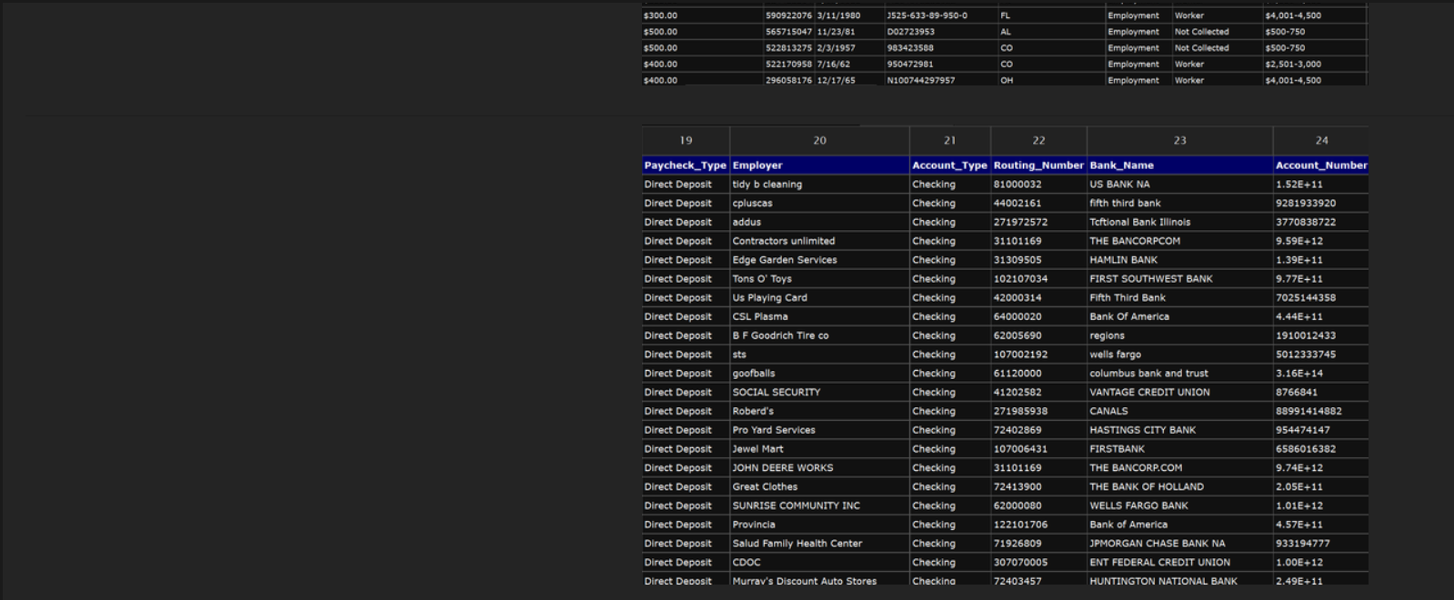The height and width of the screenshot is (600, 1454).
Task: Click the 'JOHN DEERE WORKS' employer cell
Action: pos(783,468)
